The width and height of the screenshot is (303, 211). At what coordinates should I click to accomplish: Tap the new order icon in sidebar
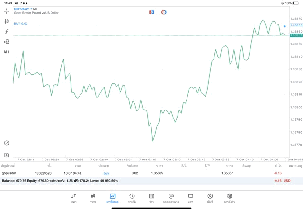[7, 155]
